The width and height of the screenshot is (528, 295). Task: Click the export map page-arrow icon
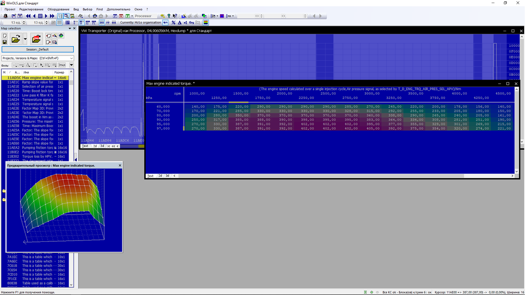[x=48, y=42]
